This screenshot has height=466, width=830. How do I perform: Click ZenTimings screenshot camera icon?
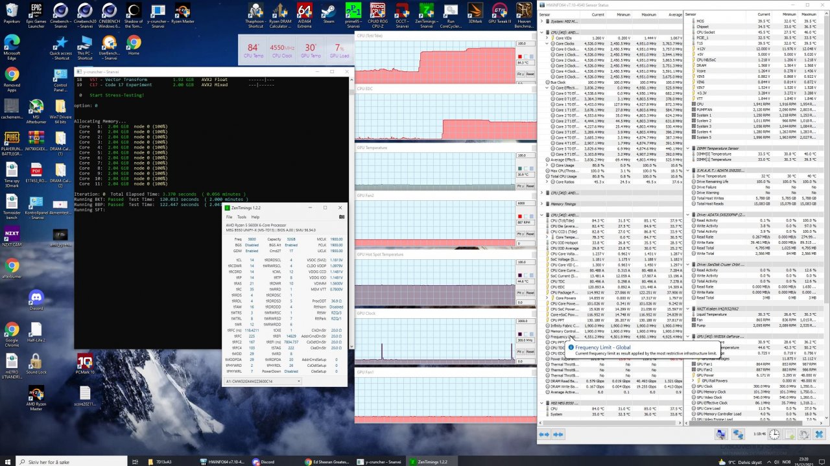pyautogui.click(x=341, y=216)
